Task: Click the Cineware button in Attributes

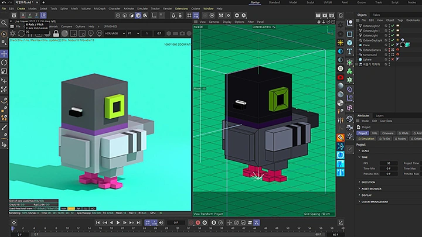Action: point(387,133)
